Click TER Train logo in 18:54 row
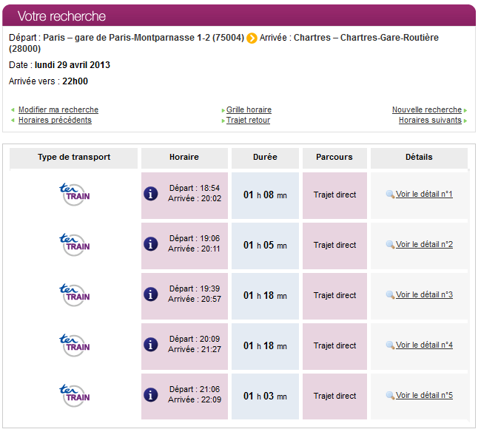Screen dimensions: 481x432 pyautogui.click(x=74, y=195)
